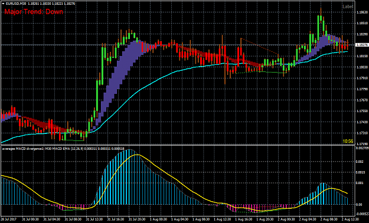Image resolution: width=369 pixels, height=223 pixels.
Task: Click the '1 Aug 00:30' time axis label
Action: (158, 219)
